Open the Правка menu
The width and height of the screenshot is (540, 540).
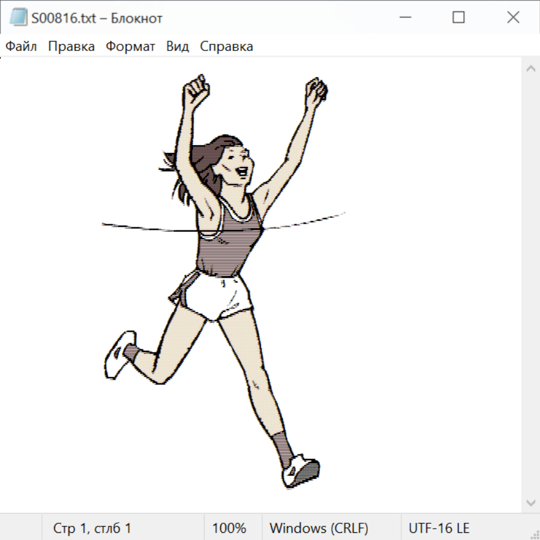coord(71,47)
